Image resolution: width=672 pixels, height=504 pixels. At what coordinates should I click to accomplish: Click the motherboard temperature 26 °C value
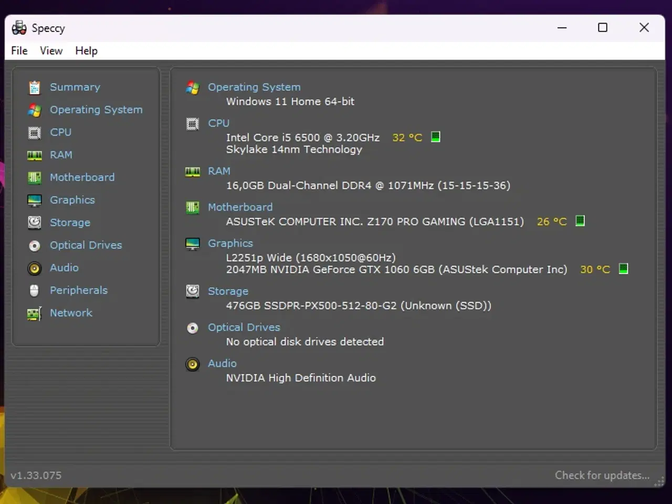(552, 222)
